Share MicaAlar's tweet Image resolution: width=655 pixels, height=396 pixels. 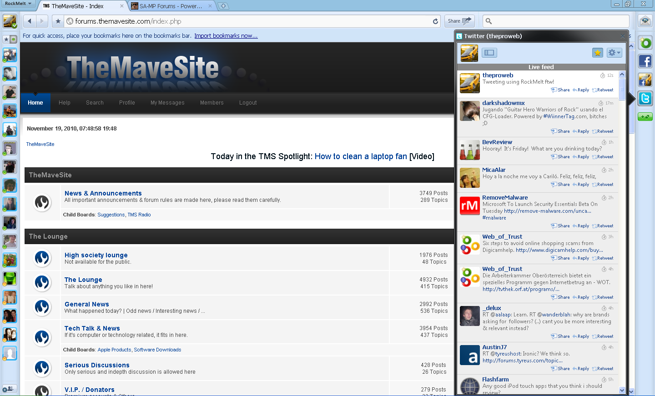[560, 185]
